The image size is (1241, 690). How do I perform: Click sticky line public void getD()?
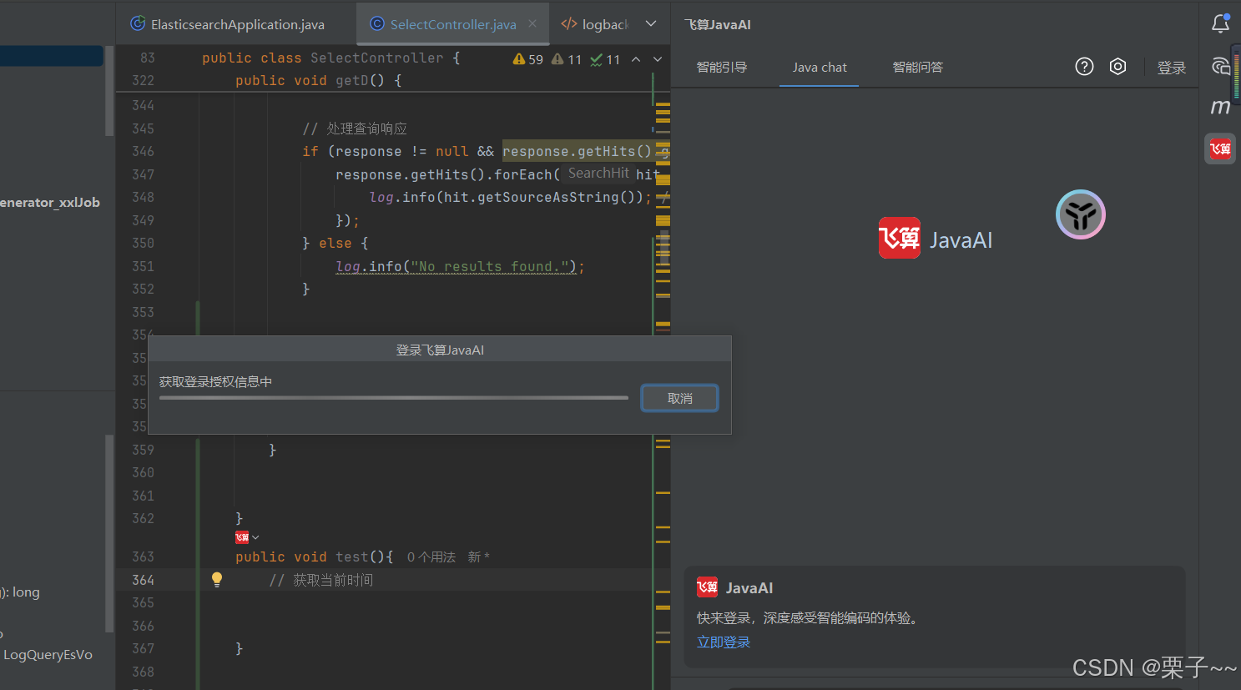pyautogui.click(x=318, y=80)
